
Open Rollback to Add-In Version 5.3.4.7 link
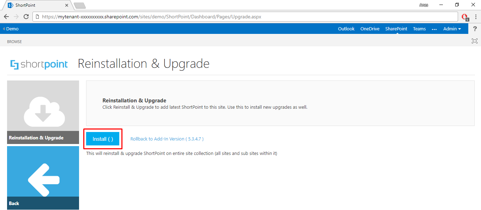coord(167,139)
